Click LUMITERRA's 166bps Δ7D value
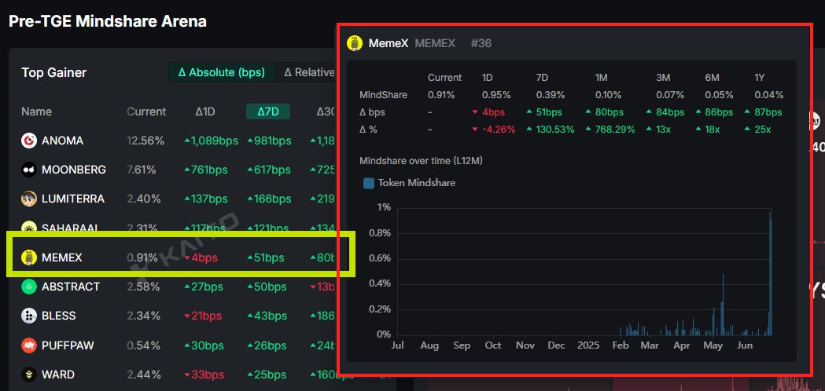The width and height of the screenshot is (825, 391). point(269,199)
